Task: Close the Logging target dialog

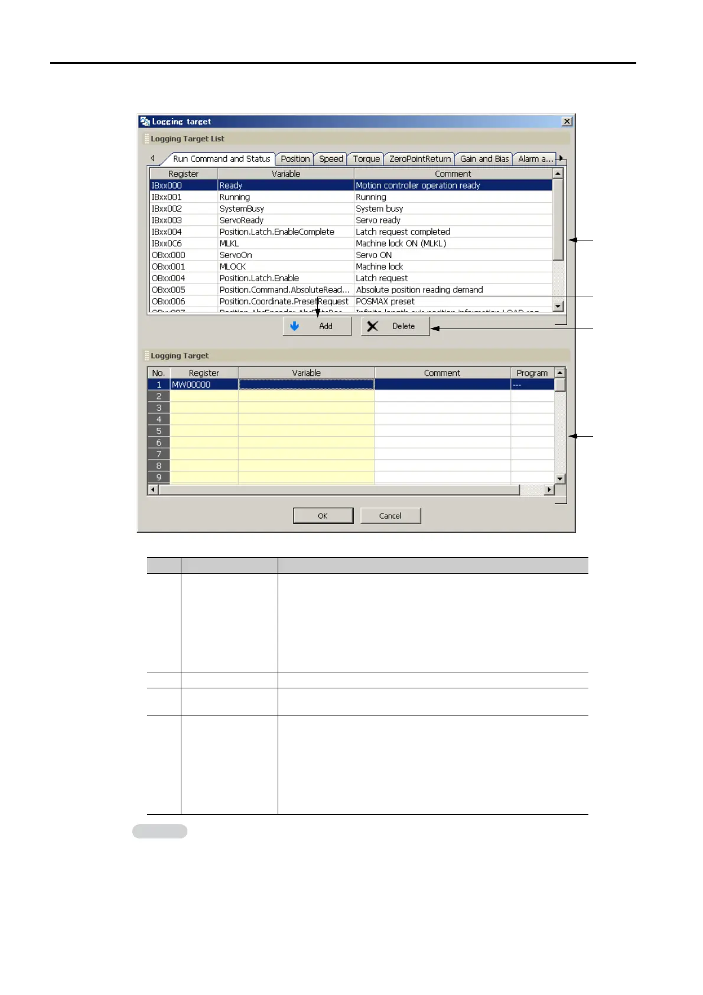Action: tap(567, 121)
